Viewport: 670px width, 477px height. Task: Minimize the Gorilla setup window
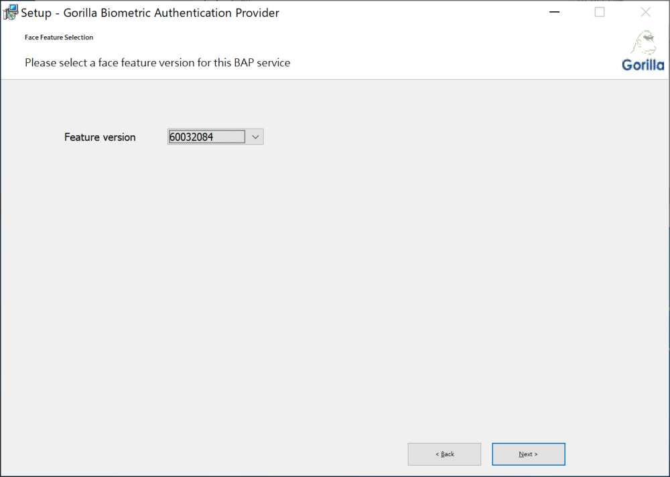[x=554, y=11]
